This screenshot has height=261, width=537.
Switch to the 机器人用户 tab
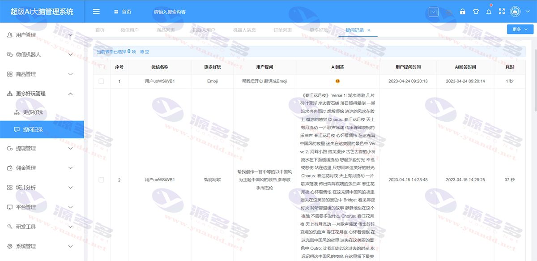click(x=204, y=30)
